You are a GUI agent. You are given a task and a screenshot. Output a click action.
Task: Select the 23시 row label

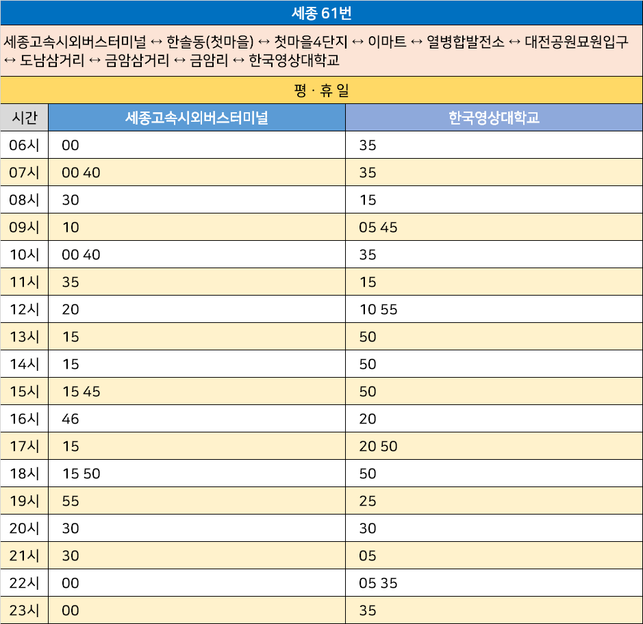click(25, 610)
